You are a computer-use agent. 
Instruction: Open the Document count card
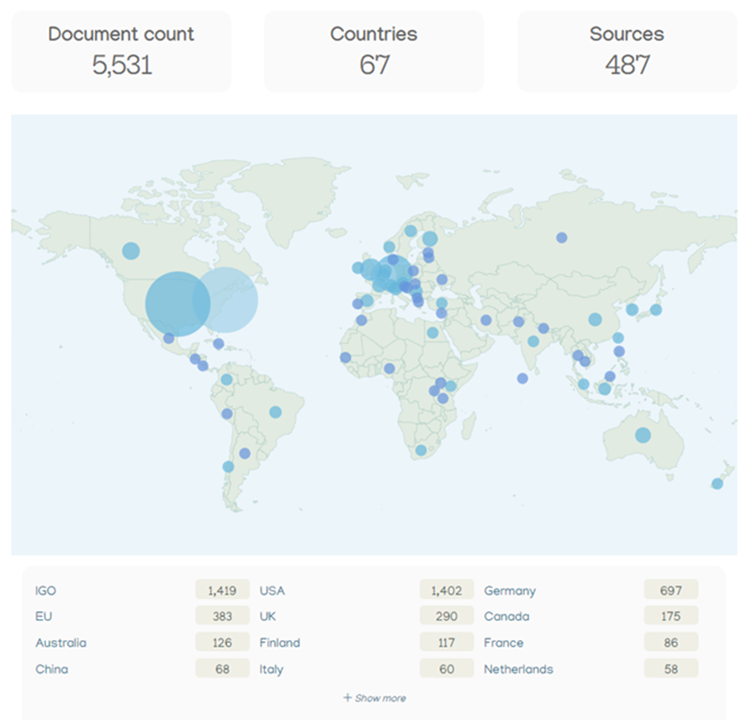tap(121, 51)
